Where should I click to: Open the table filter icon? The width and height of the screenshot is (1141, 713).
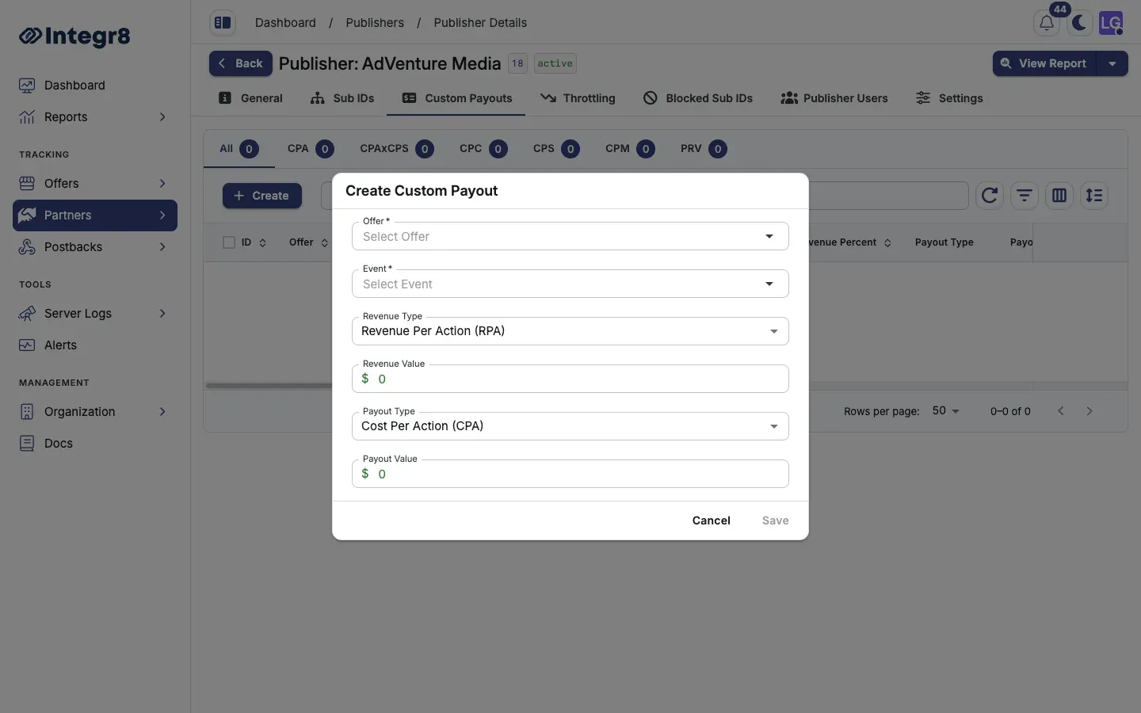pos(1025,196)
